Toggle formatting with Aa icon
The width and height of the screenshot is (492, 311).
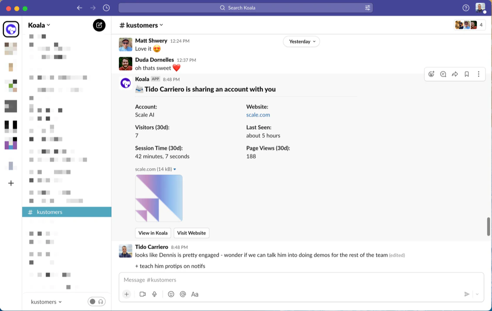pos(195,294)
